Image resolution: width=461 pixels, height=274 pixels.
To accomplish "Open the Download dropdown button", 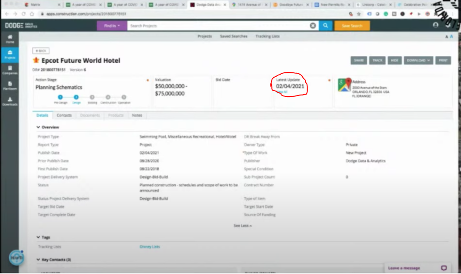I will (x=418, y=60).
